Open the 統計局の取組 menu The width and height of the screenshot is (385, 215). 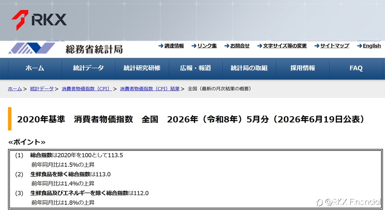[x=249, y=68]
